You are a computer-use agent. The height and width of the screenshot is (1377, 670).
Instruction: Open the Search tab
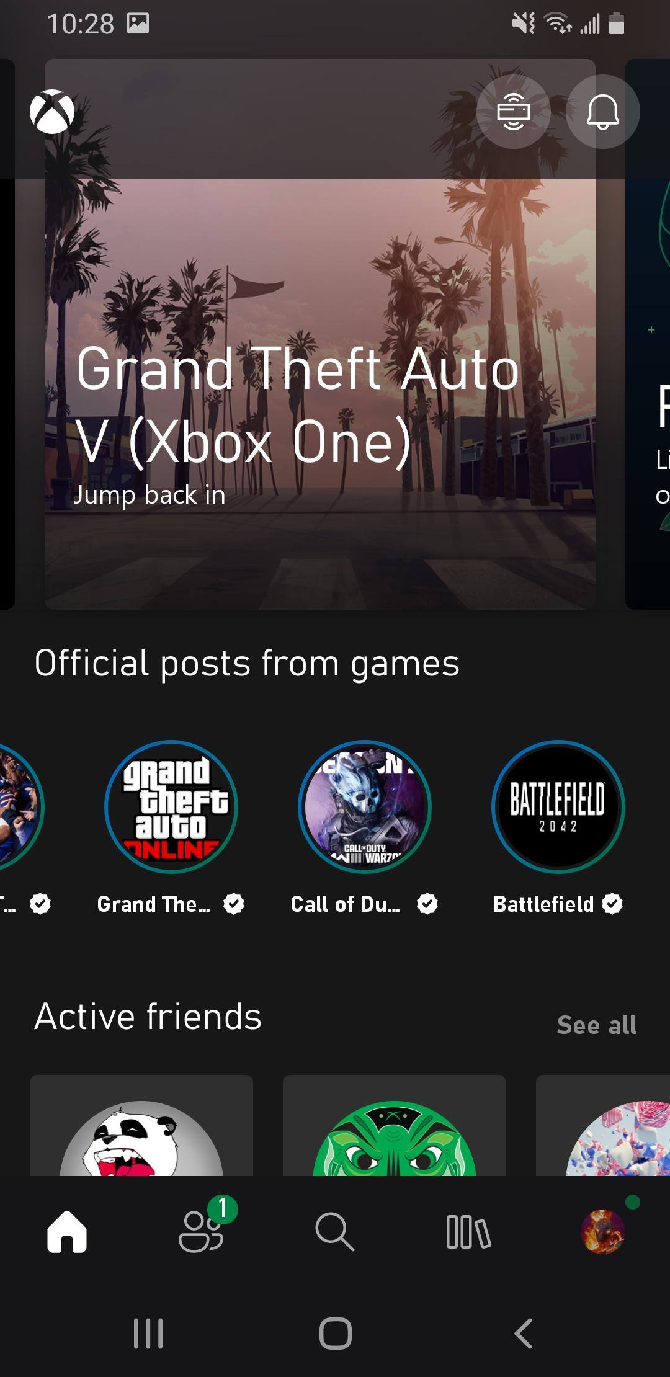(335, 1231)
